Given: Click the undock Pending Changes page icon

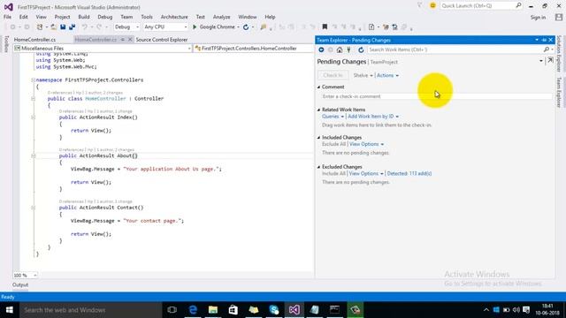Looking at the screenshot, I should coord(550,61).
